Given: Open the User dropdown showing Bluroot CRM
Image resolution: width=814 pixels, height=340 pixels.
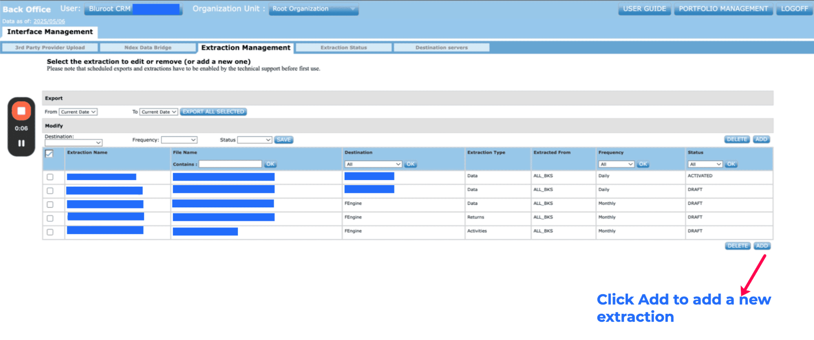Looking at the screenshot, I should click(x=133, y=9).
